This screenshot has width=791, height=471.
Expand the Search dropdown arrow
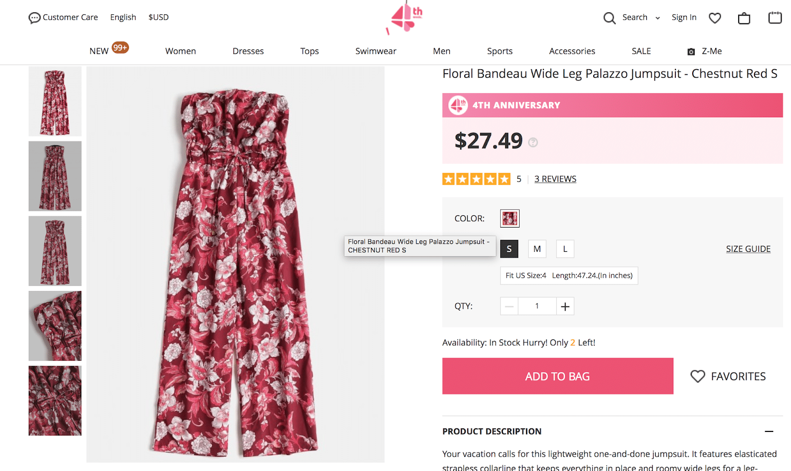click(658, 18)
